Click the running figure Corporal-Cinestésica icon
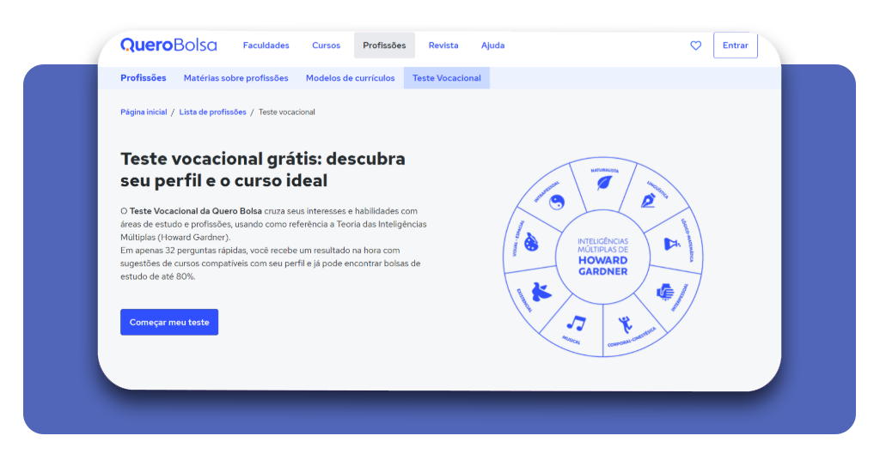880x460 pixels. (626, 324)
